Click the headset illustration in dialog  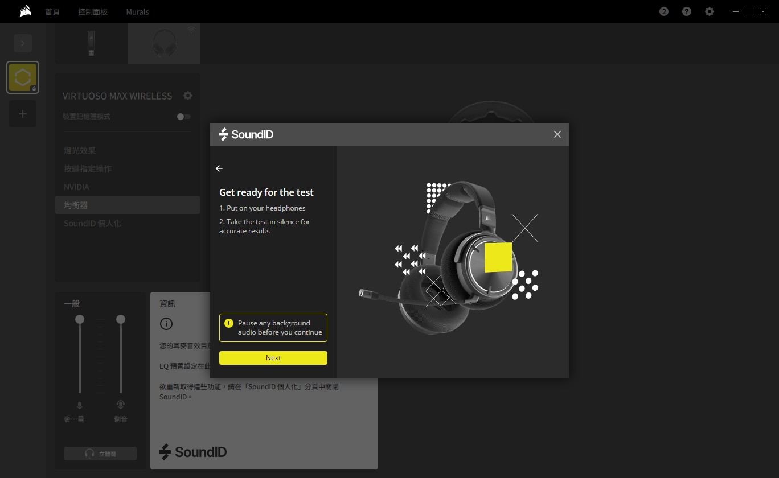450,257
